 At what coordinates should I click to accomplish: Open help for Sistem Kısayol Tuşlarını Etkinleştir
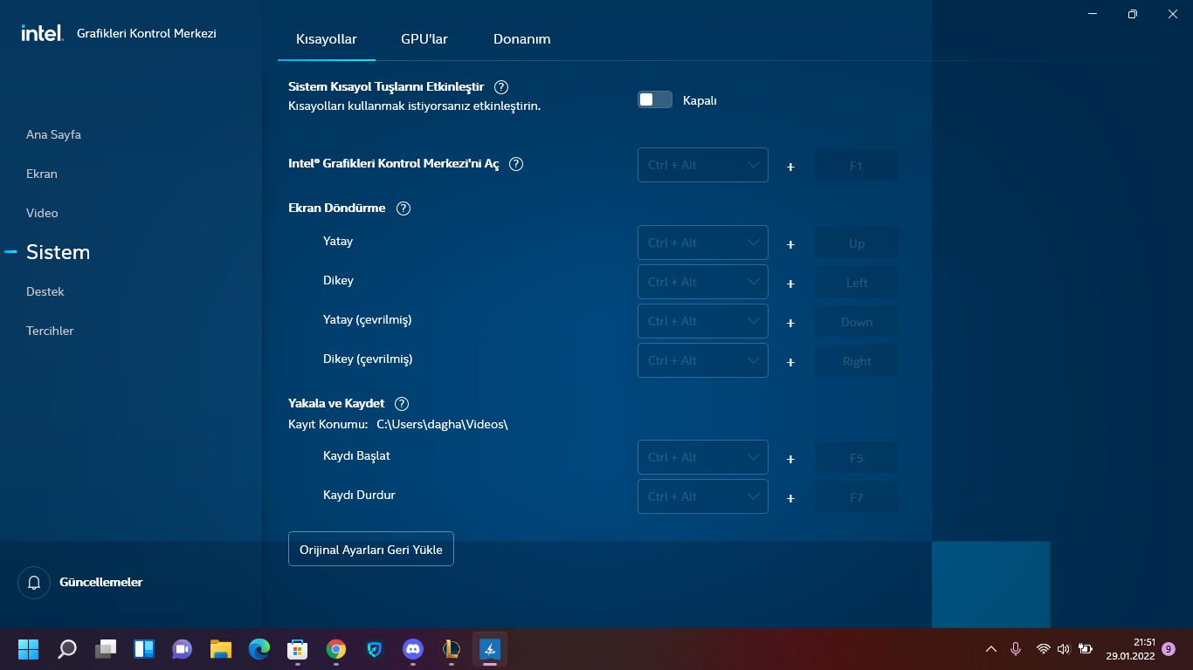coord(501,87)
